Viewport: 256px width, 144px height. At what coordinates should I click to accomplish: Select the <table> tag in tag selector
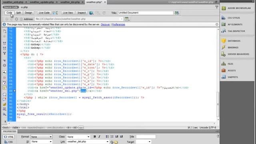pos(16,128)
